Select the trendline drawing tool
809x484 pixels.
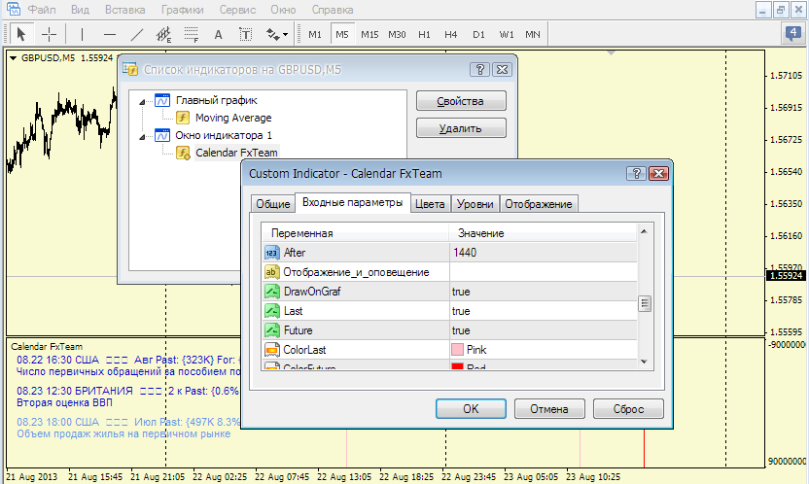[137, 34]
